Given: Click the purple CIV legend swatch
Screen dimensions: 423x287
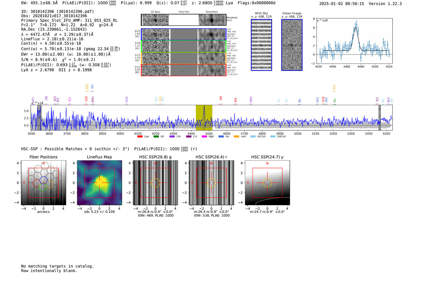Looking at the screenshot, I should [x=172, y=136].
